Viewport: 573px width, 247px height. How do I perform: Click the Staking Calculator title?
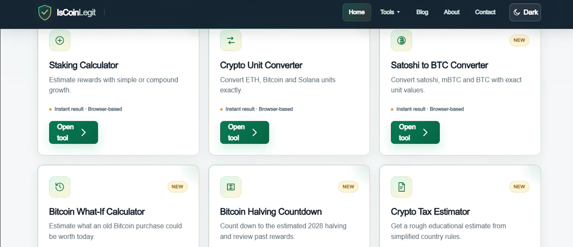[83, 65]
